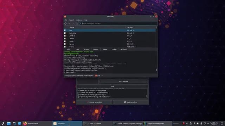Open the Help menu
225x126 pixels.
pos(85,20)
